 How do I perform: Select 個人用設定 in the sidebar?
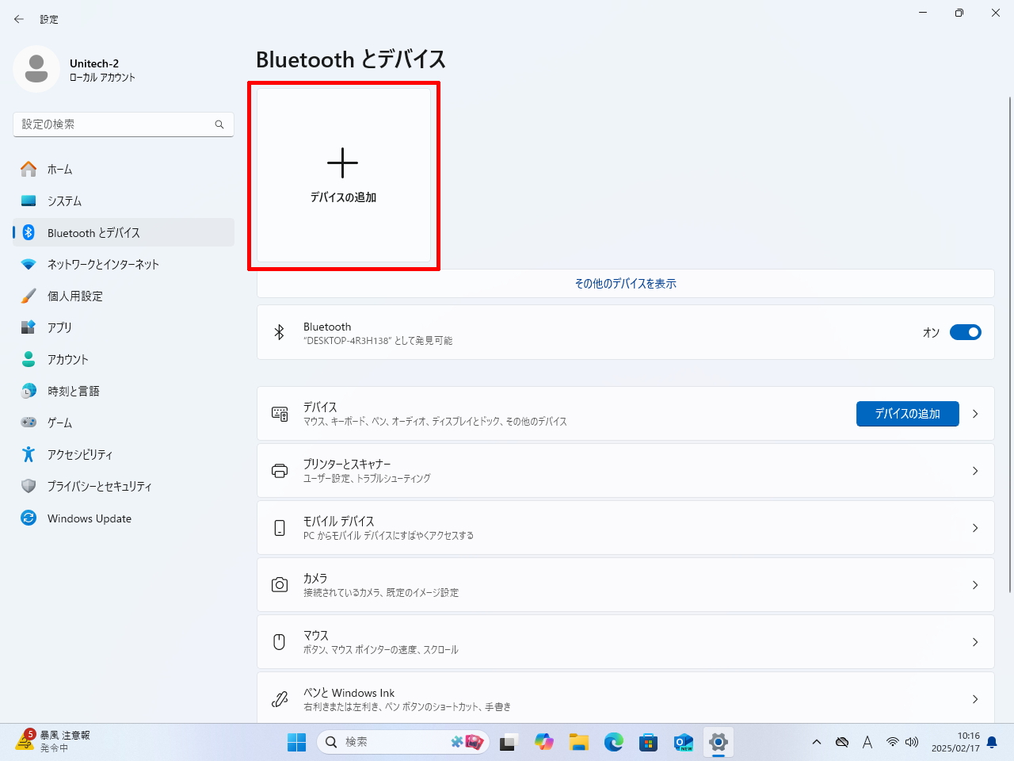75,296
